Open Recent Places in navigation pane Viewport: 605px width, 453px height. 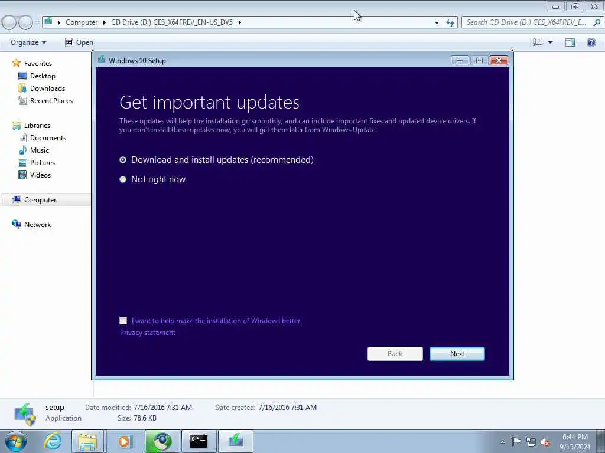pyautogui.click(x=51, y=100)
